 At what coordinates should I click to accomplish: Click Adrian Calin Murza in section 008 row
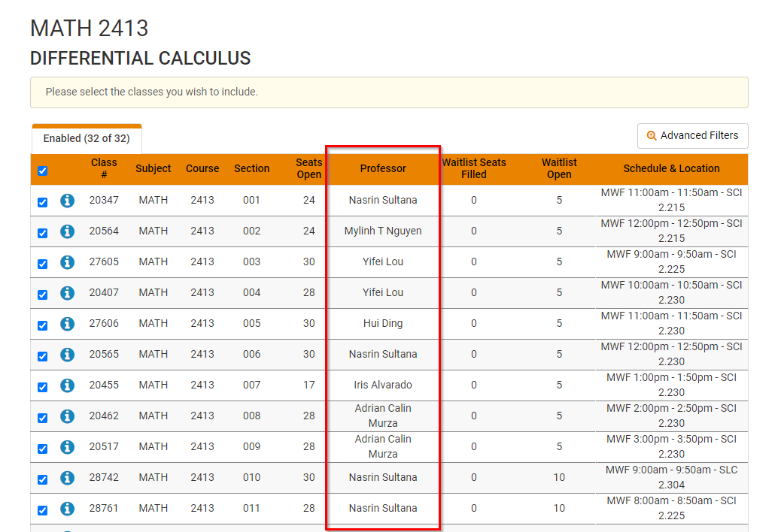click(383, 416)
